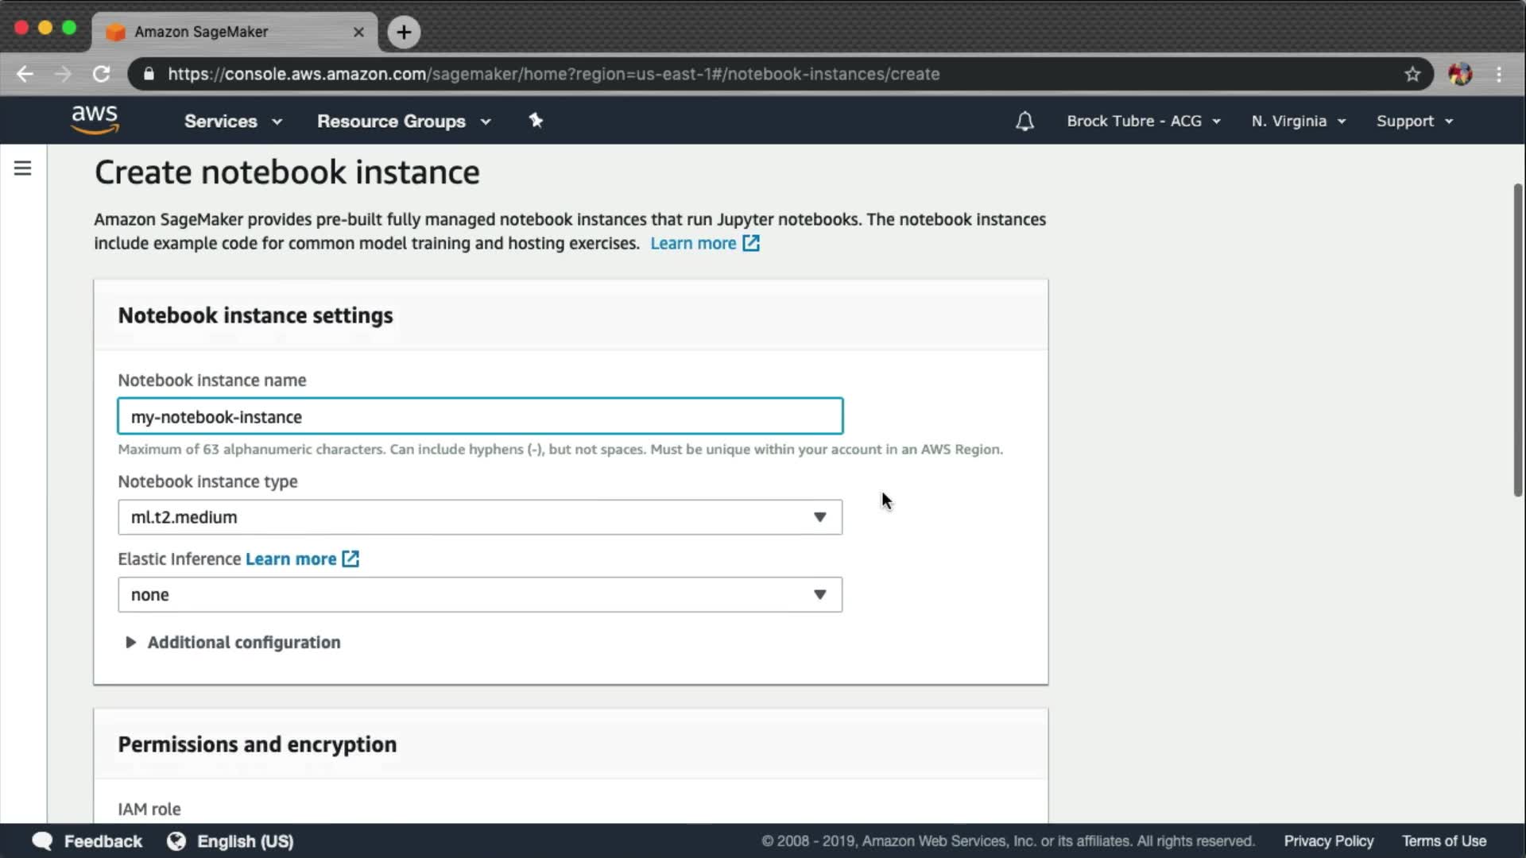Click the browser back arrow
The width and height of the screenshot is (1526, 858).
click(x=25, y=74)
